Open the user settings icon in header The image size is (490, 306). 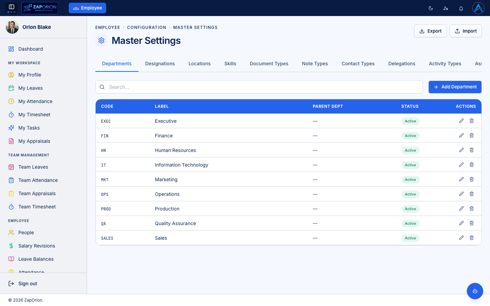pyautogui.click(x=446, y=8)
